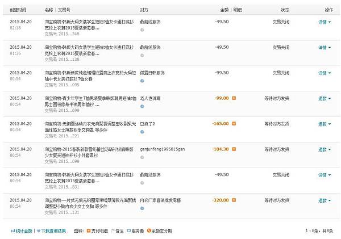Click the 对方 column header
This screenshot has width=341, height=239.
pyautogui.click(x=144, y=10)
